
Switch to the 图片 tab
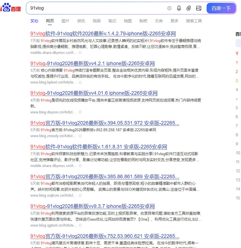(65, 21)
